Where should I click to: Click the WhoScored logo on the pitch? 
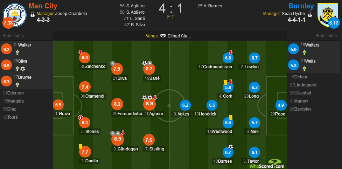(x=267, y=164)
